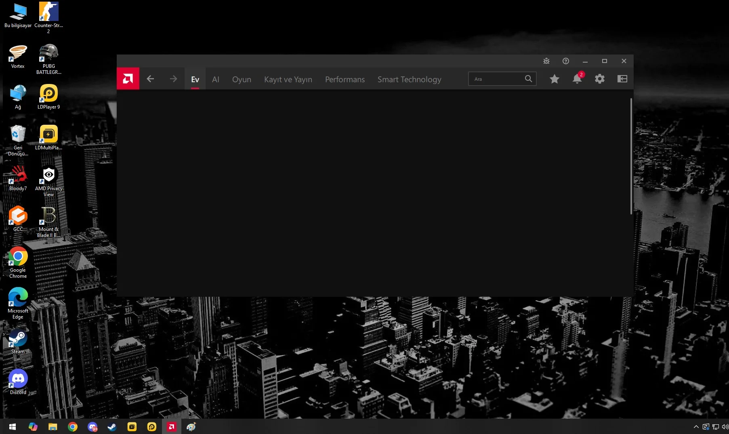
Task: Select the GCC desktop shortcut
Action: [x=18, y=219]
